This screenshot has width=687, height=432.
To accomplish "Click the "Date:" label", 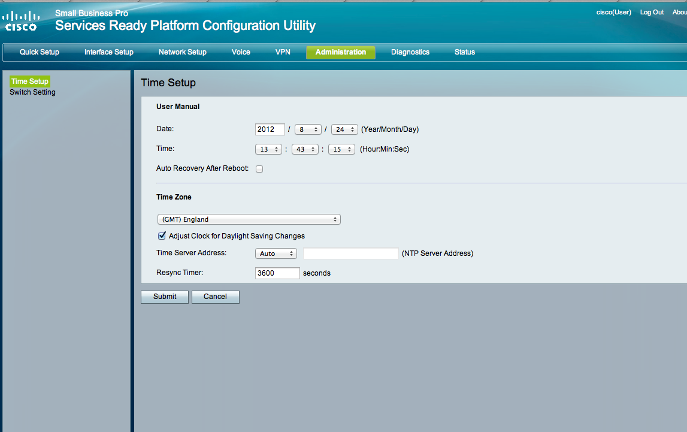I will [x=165, y=129].
